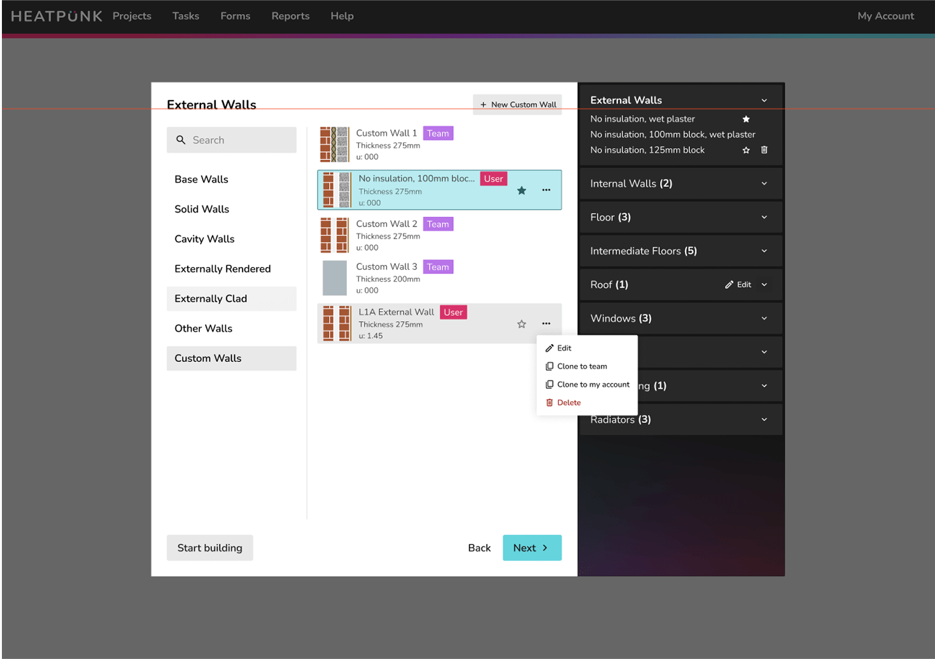Open the Tasks menu
Screen dimensions: 935x659
pyautogui.click(x=186, y=16)
